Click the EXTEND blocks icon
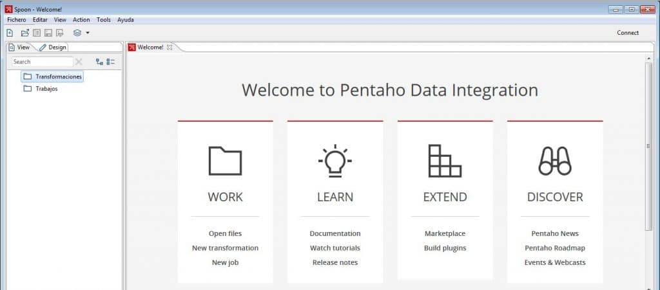The width and height of the screenshot is (660, 290). pyautogui.click(x=445, y=161)
